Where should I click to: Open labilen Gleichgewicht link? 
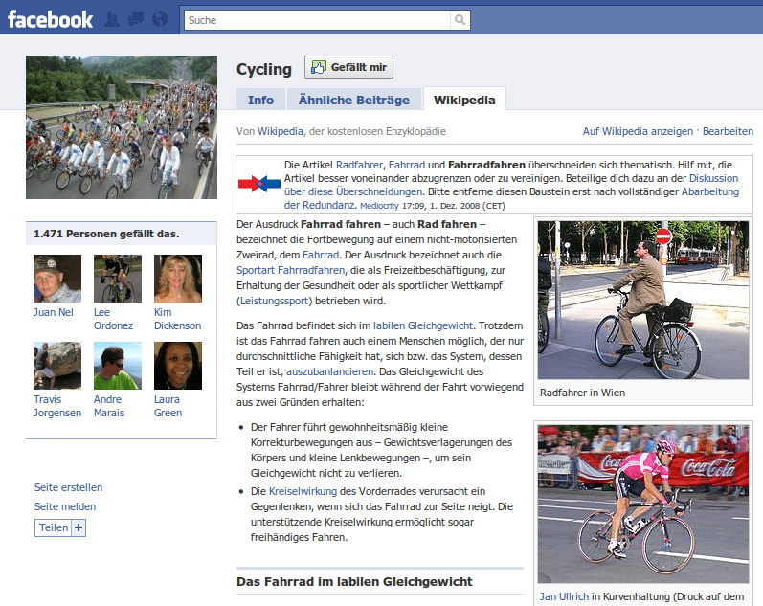422,325
